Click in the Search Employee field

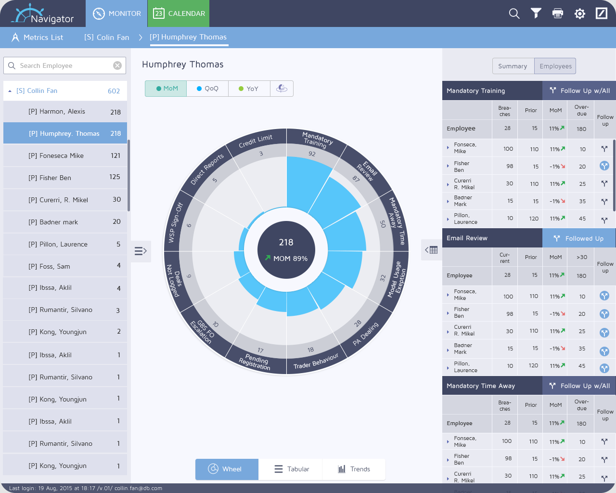pyautogui.click(x=65, y=65)
